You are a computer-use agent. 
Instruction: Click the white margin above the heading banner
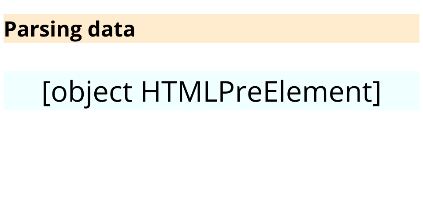coord(211,7)
